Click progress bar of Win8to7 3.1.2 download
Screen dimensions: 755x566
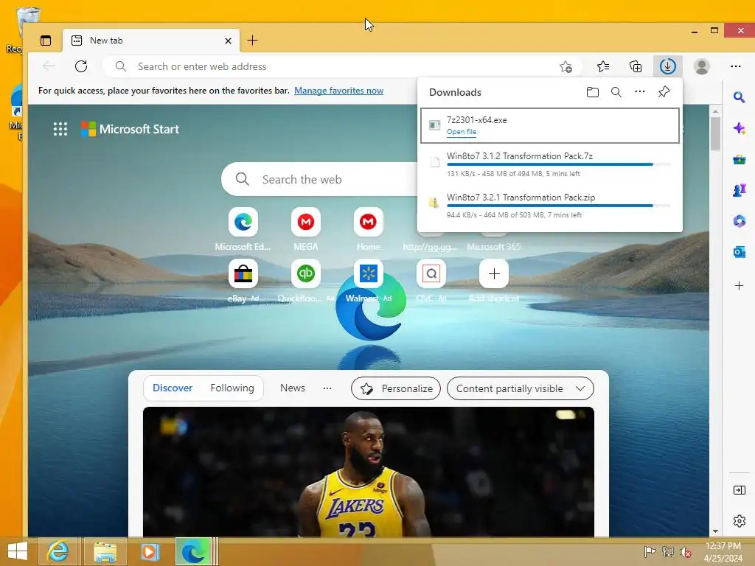[x=559, y=164]
